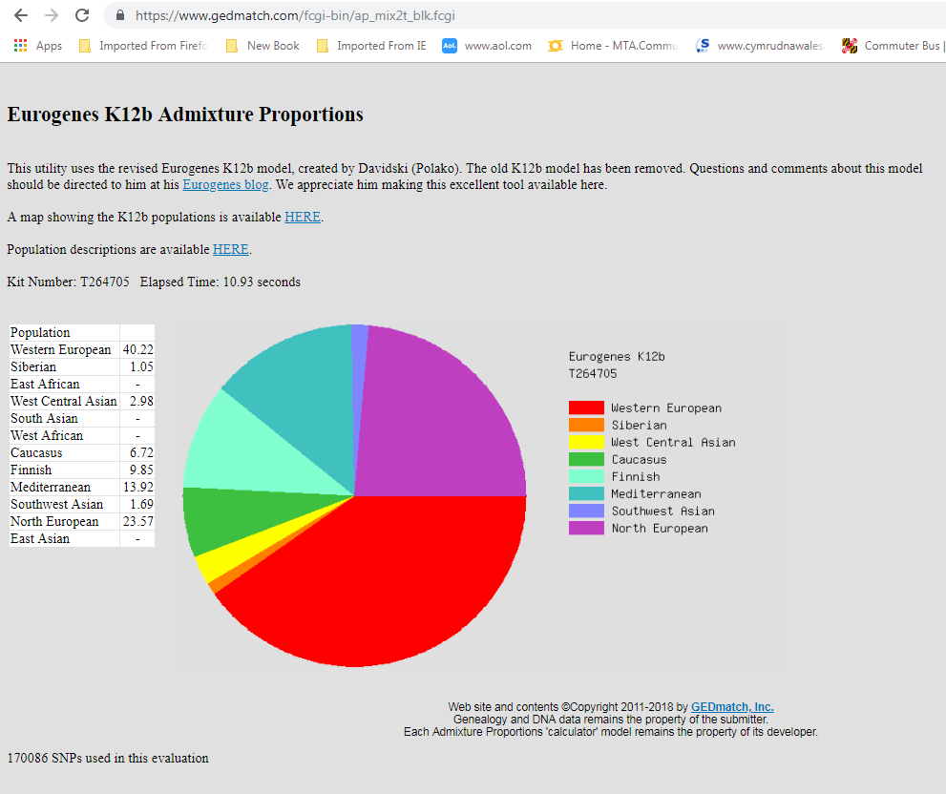Image resolution: width=946 pixels, height=794 pixels.
Task: Expand the New Book bookmark folder
Action: click(263, 45)
